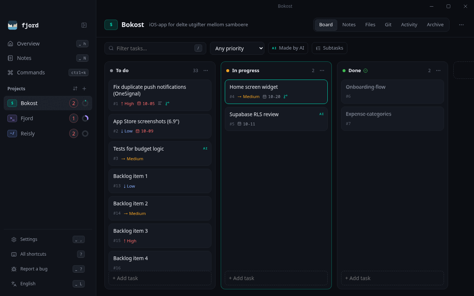Click Report a bug
Image resolution: width=474 pixels, height=296 pixels.
[48, 269]
